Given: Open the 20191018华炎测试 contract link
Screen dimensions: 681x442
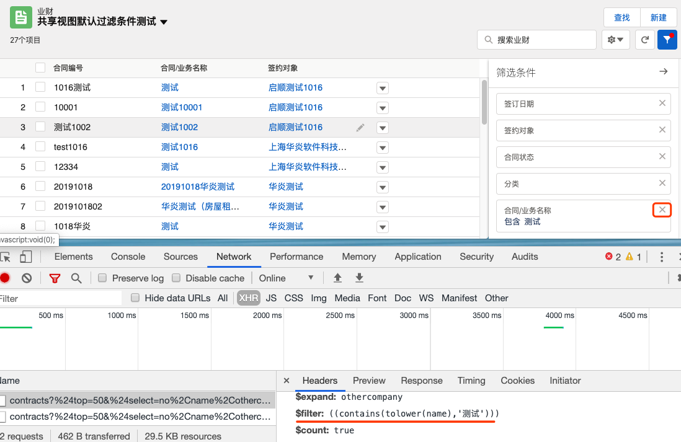Looking at the screenshot, I should pyautogui.click(x=198, y=187).
